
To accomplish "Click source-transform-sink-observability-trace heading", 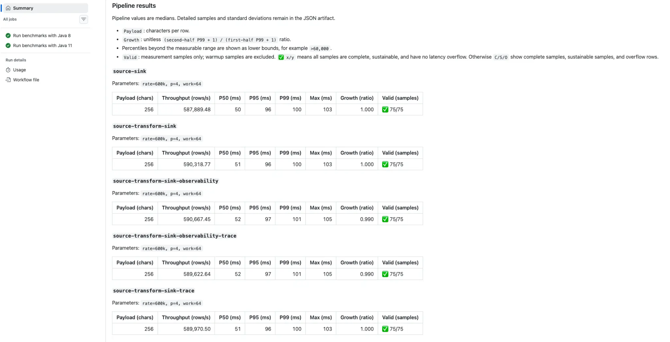I will click(x=175, y=236).
